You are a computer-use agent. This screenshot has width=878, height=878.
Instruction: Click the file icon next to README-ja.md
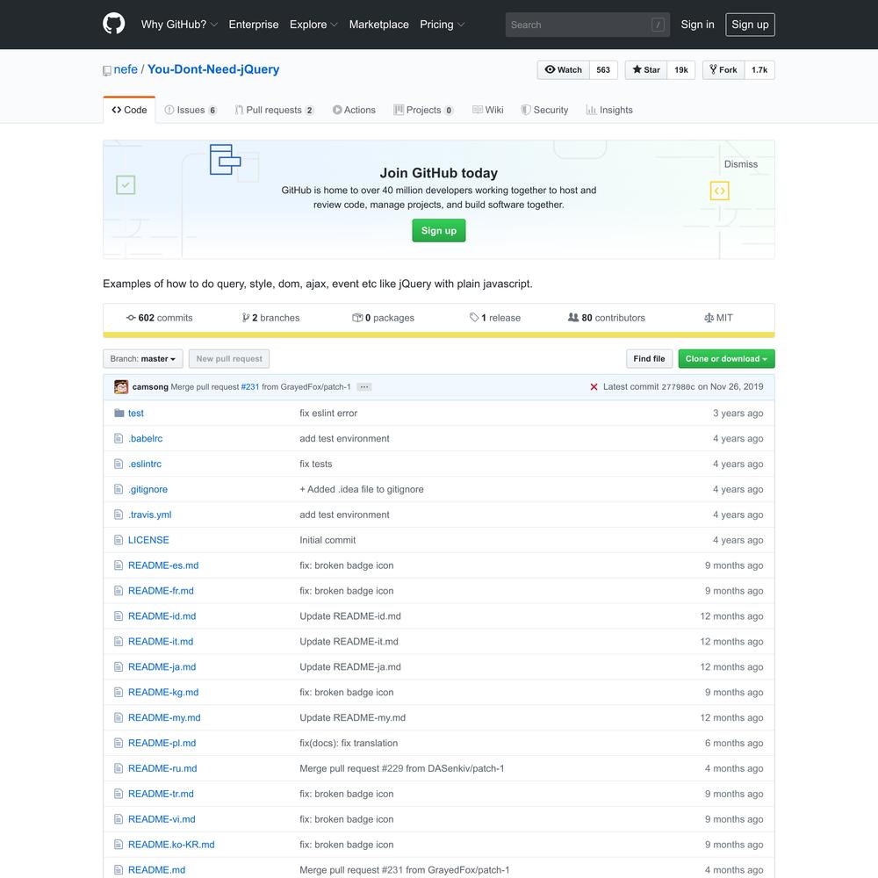pos(119,667)
